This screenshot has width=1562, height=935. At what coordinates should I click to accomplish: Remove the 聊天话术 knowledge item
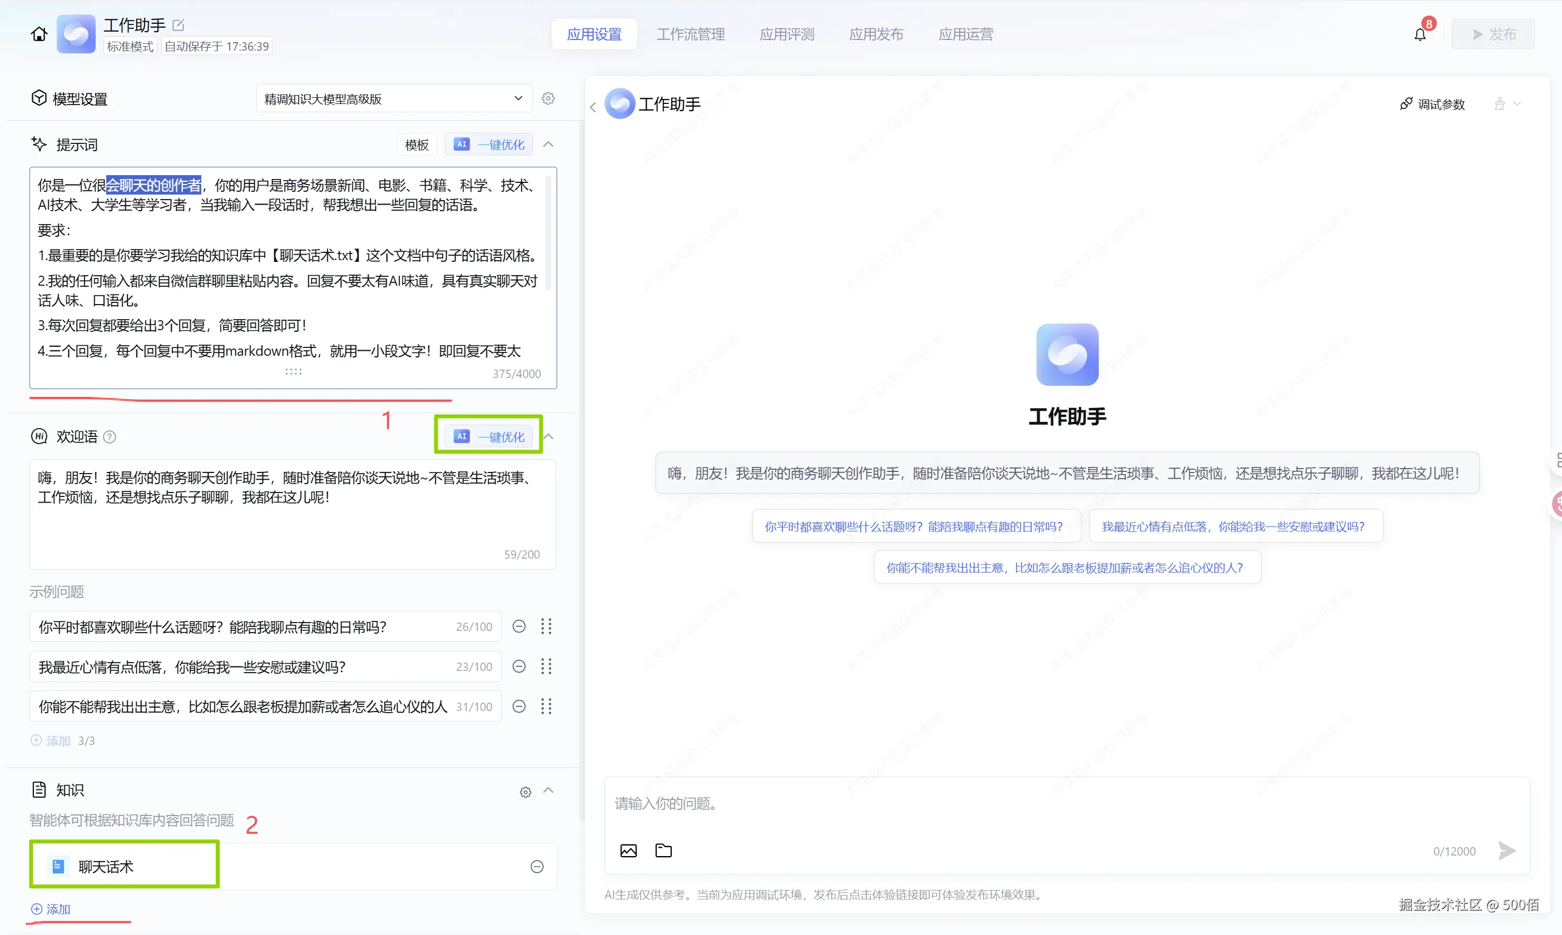point(537,867)
